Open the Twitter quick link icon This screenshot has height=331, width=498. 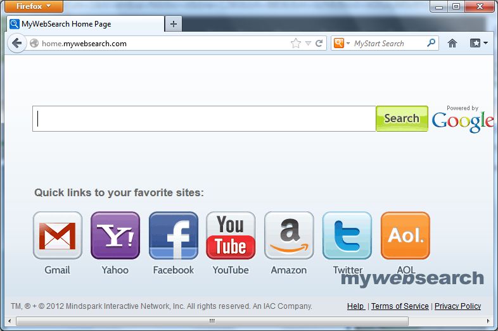click(347, 235)
